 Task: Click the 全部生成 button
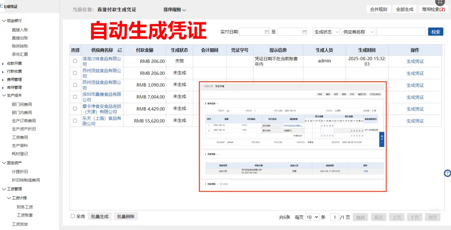405,9
